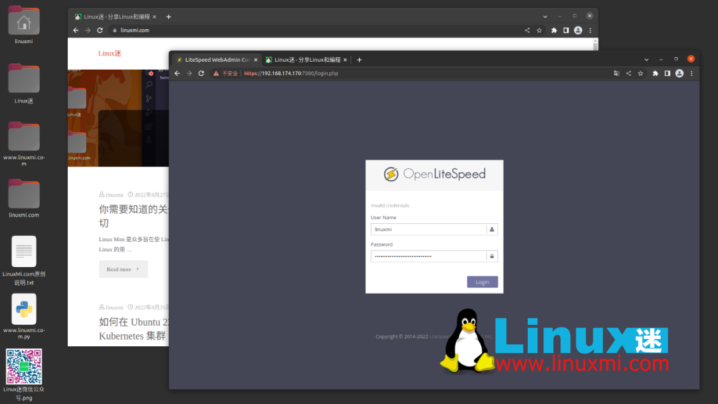Click share icon in front browser window
This screenshot has height=404, width=718.
pyautogui.click(x=628, y=73)
